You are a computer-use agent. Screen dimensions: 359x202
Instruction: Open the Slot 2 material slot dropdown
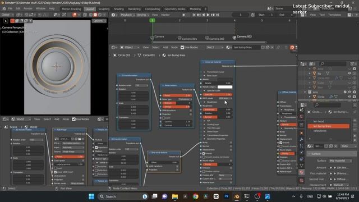(x=214, y=47)
